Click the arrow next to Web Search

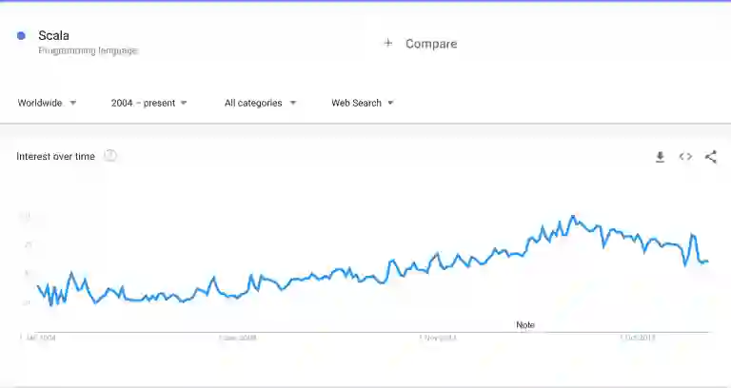click(x=390, y=103)
